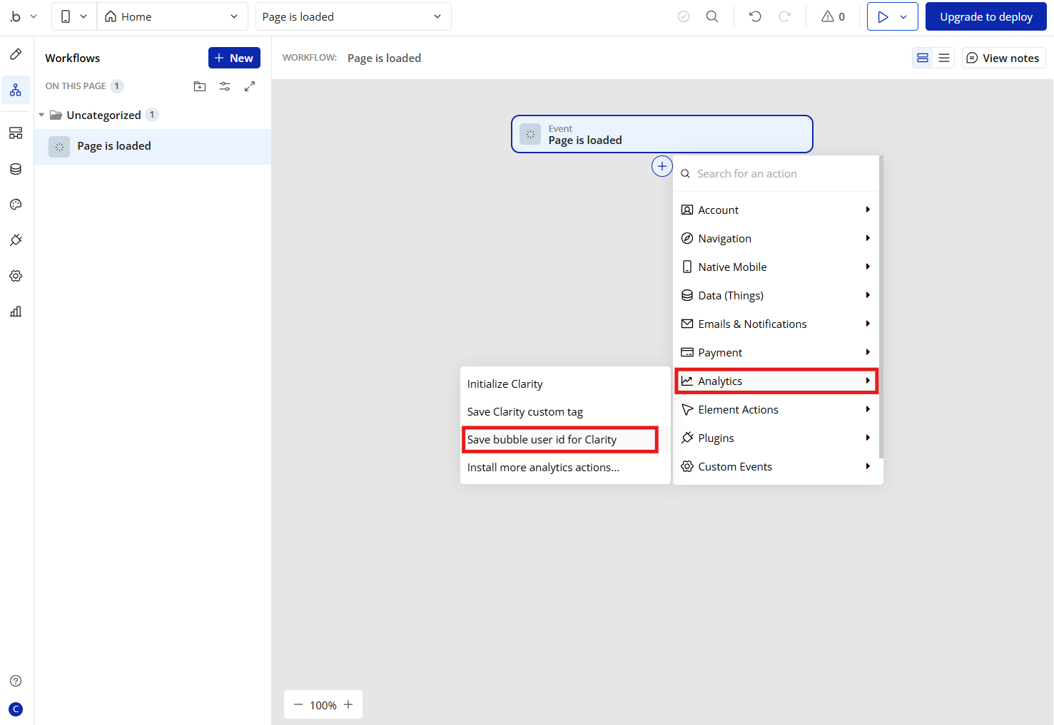Open the Bubble logo menu

[x=23, y=16]
